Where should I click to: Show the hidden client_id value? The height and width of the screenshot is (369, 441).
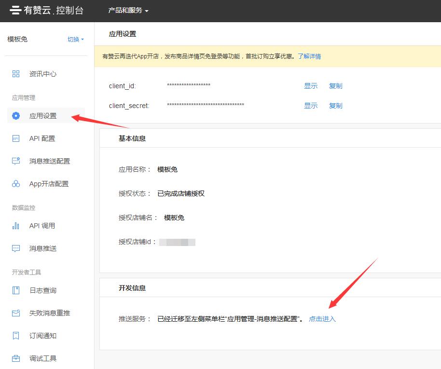311,86
